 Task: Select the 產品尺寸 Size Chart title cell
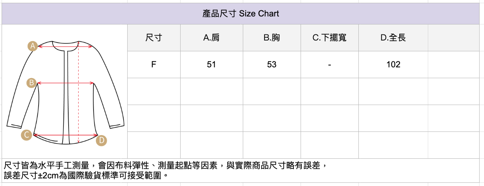[240, 14]
